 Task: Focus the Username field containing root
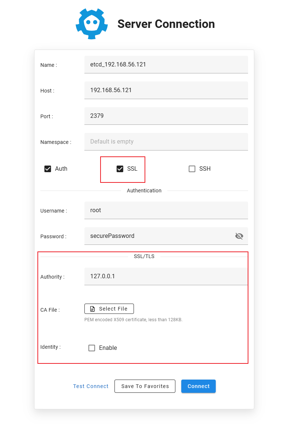[166, 210]
